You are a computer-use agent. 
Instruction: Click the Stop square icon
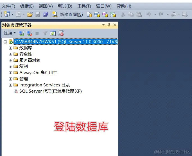[37, 33]
